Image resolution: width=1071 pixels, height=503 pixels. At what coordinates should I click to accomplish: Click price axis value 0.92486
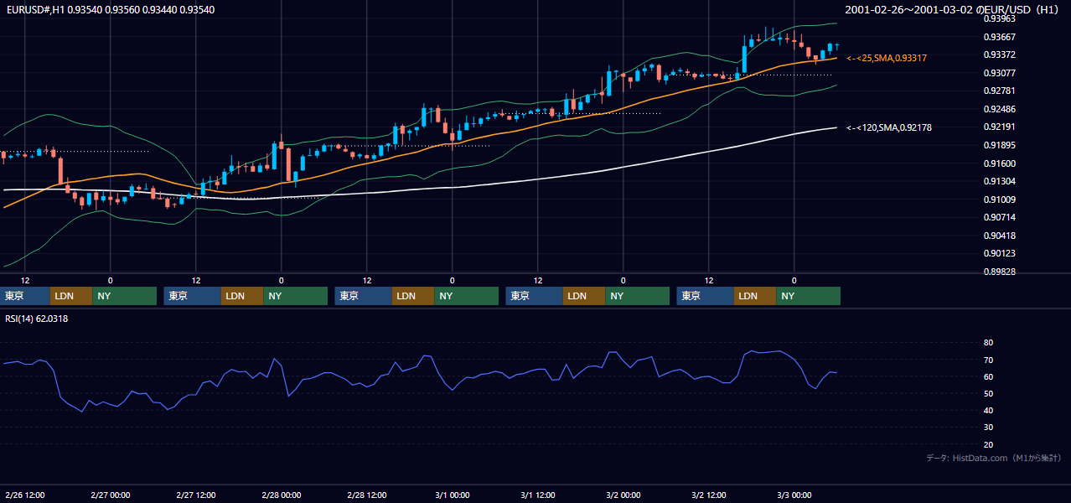coord(999,109)
